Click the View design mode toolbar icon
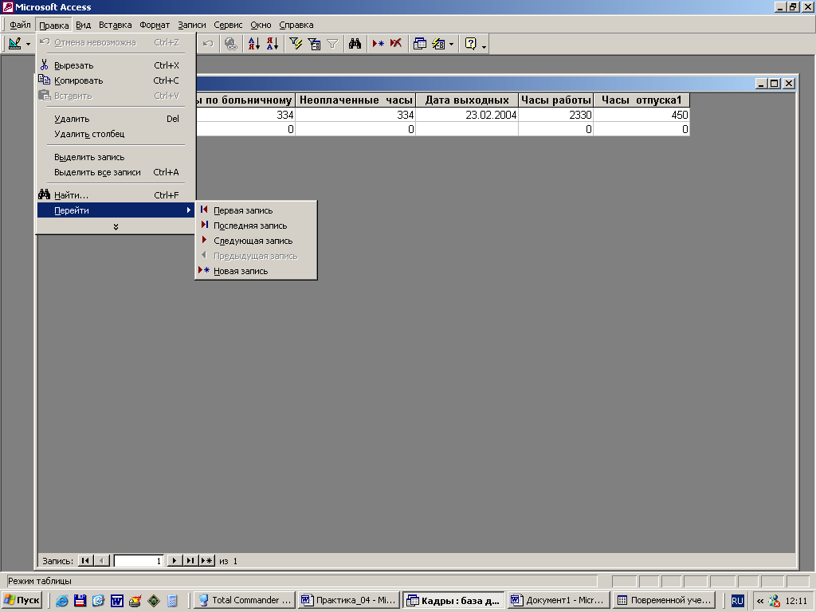Viewport: 816px width, 612px height. (15, 44)
